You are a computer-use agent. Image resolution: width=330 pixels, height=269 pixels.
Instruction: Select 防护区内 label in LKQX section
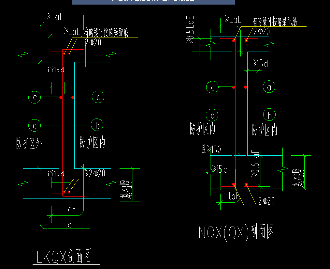pyautogui.click(x=93, y=142)
